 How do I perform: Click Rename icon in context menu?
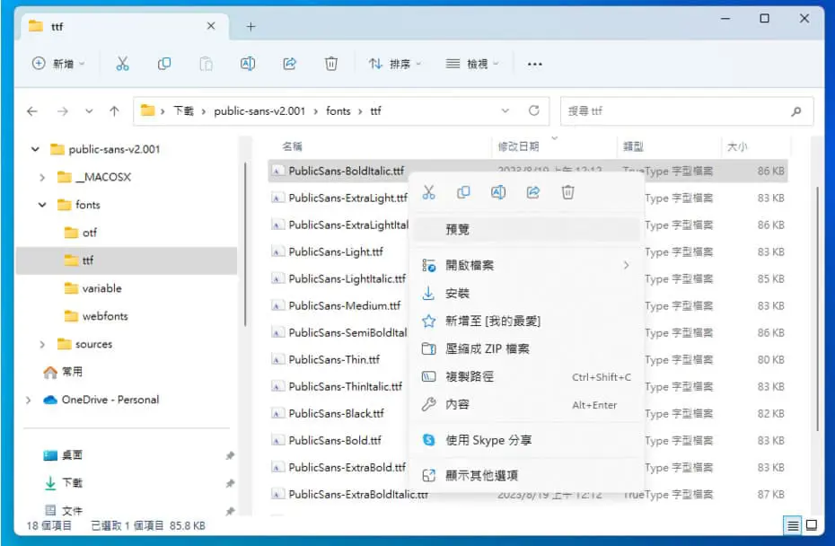[498, 192]
